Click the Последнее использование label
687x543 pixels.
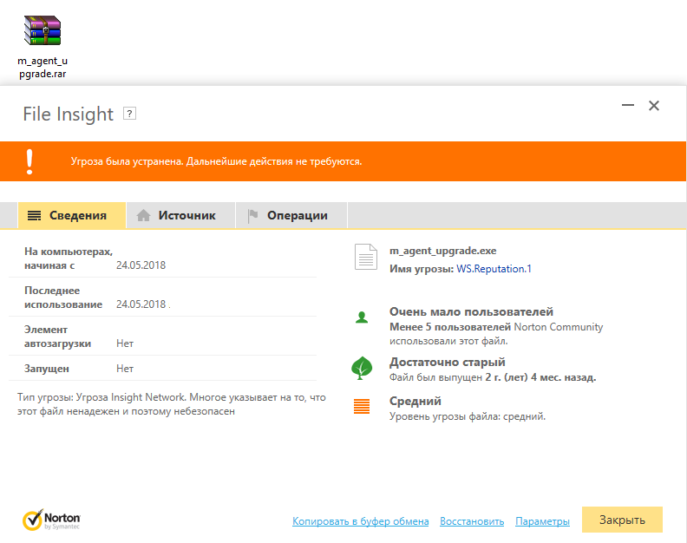pyautogui.click(x=63, y=298)
